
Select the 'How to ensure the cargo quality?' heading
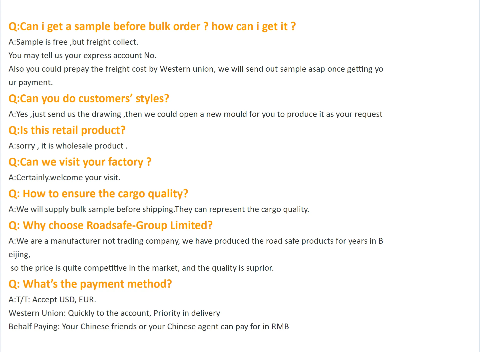click(98, 194)
